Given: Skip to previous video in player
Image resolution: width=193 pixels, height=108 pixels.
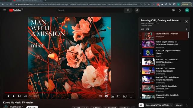Looking at the screenshot, I should (8, 96).
